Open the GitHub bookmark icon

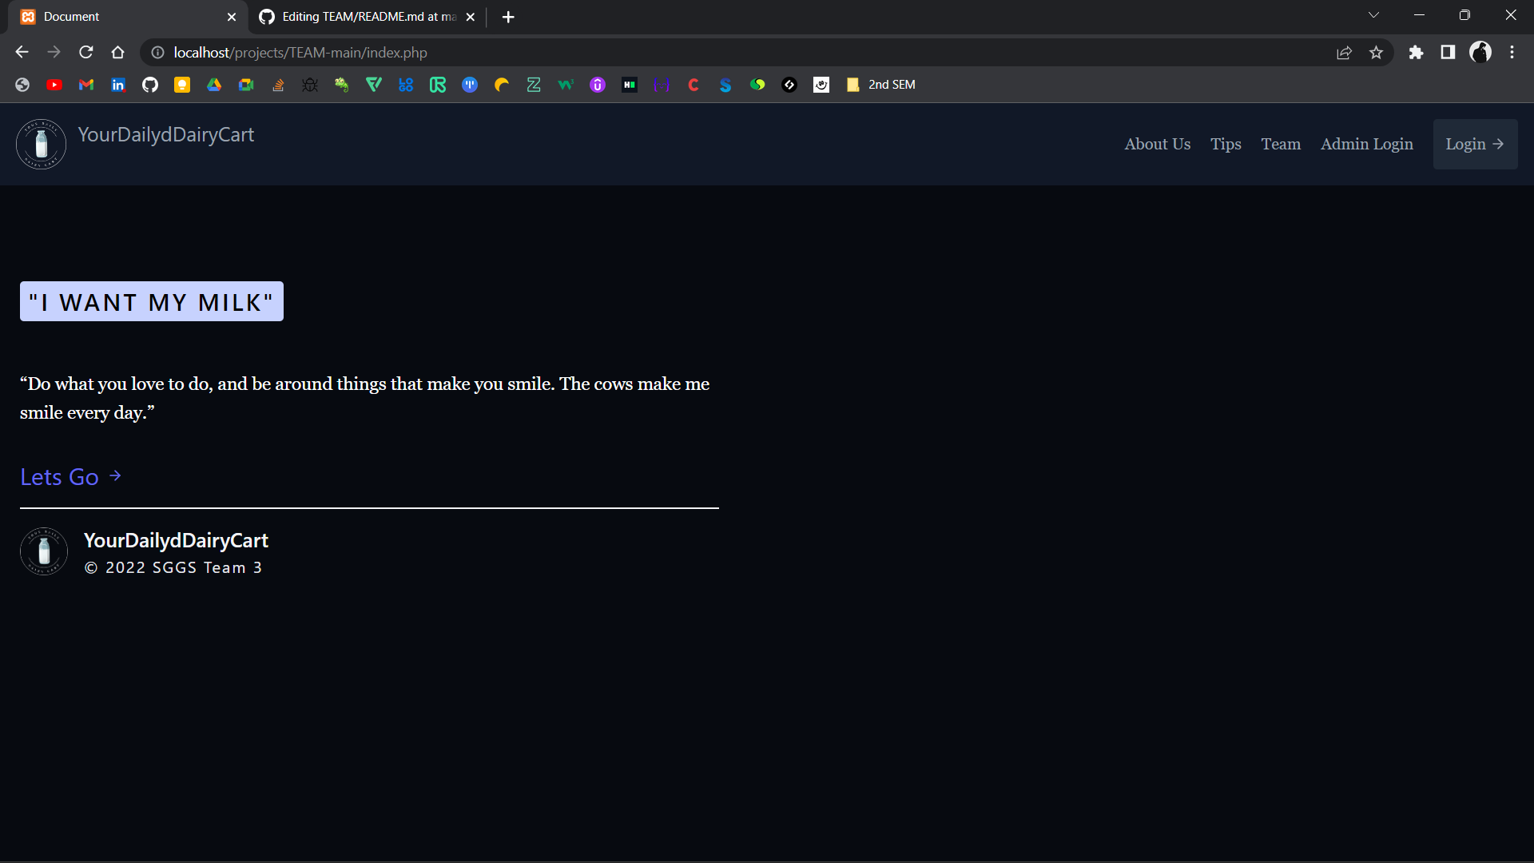point(150,85)
